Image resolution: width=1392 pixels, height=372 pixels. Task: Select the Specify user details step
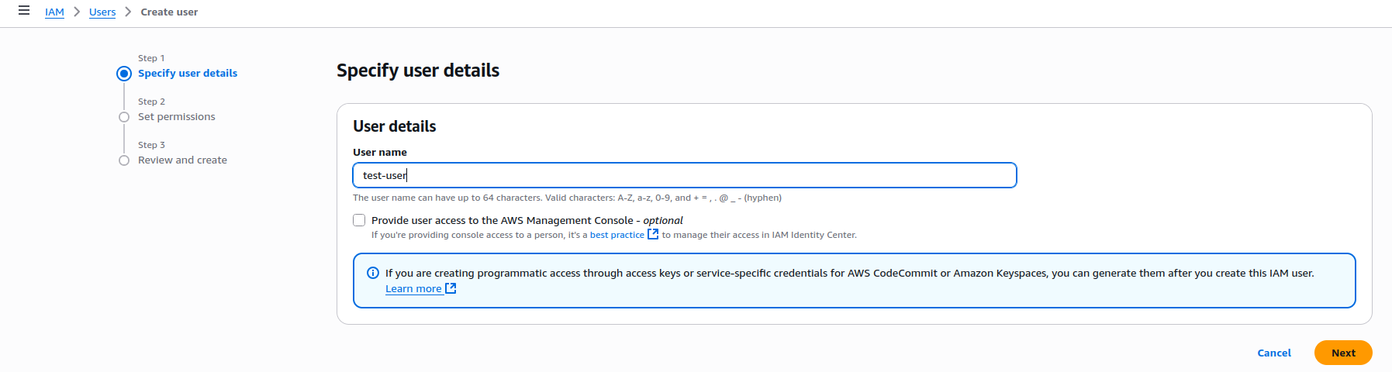tap(188, 74)
